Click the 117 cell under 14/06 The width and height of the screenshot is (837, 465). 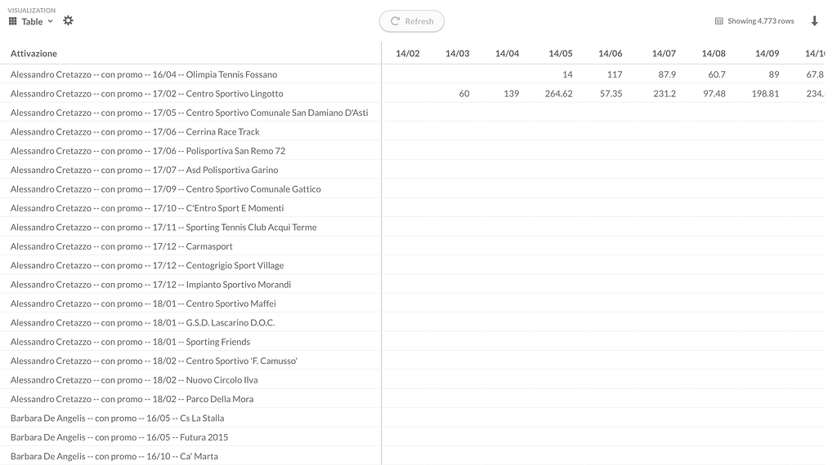click(615, 74)
